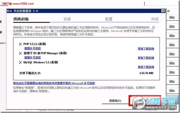Remove PHP 5.5.11 with its X icon
This screenshot has height=113, width=180.
(20, 44)
